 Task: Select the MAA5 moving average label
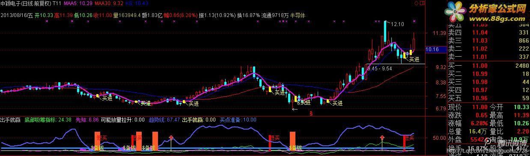[78, 3]
